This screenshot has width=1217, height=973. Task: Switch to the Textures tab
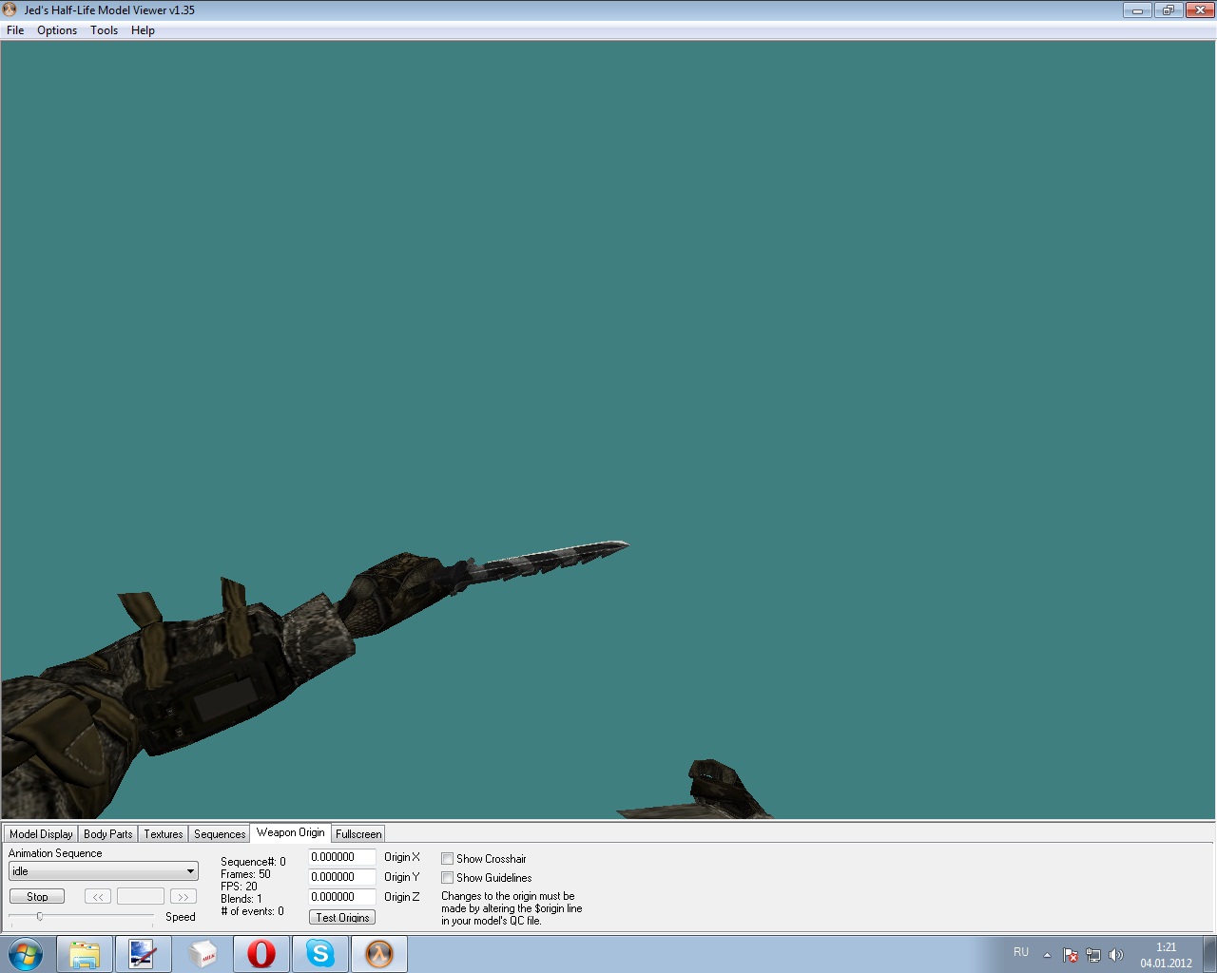point(163,834)
